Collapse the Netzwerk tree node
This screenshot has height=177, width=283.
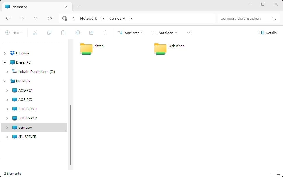point(5,81)
